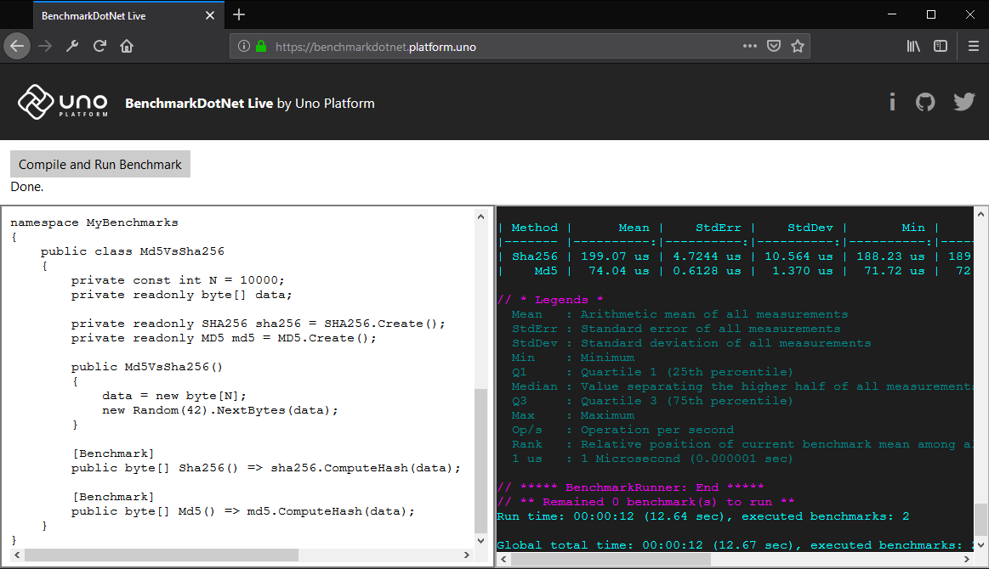Click Compile and Run Benchmark button
This screenshot has width=989, height=569.
(x=100, y=165)
